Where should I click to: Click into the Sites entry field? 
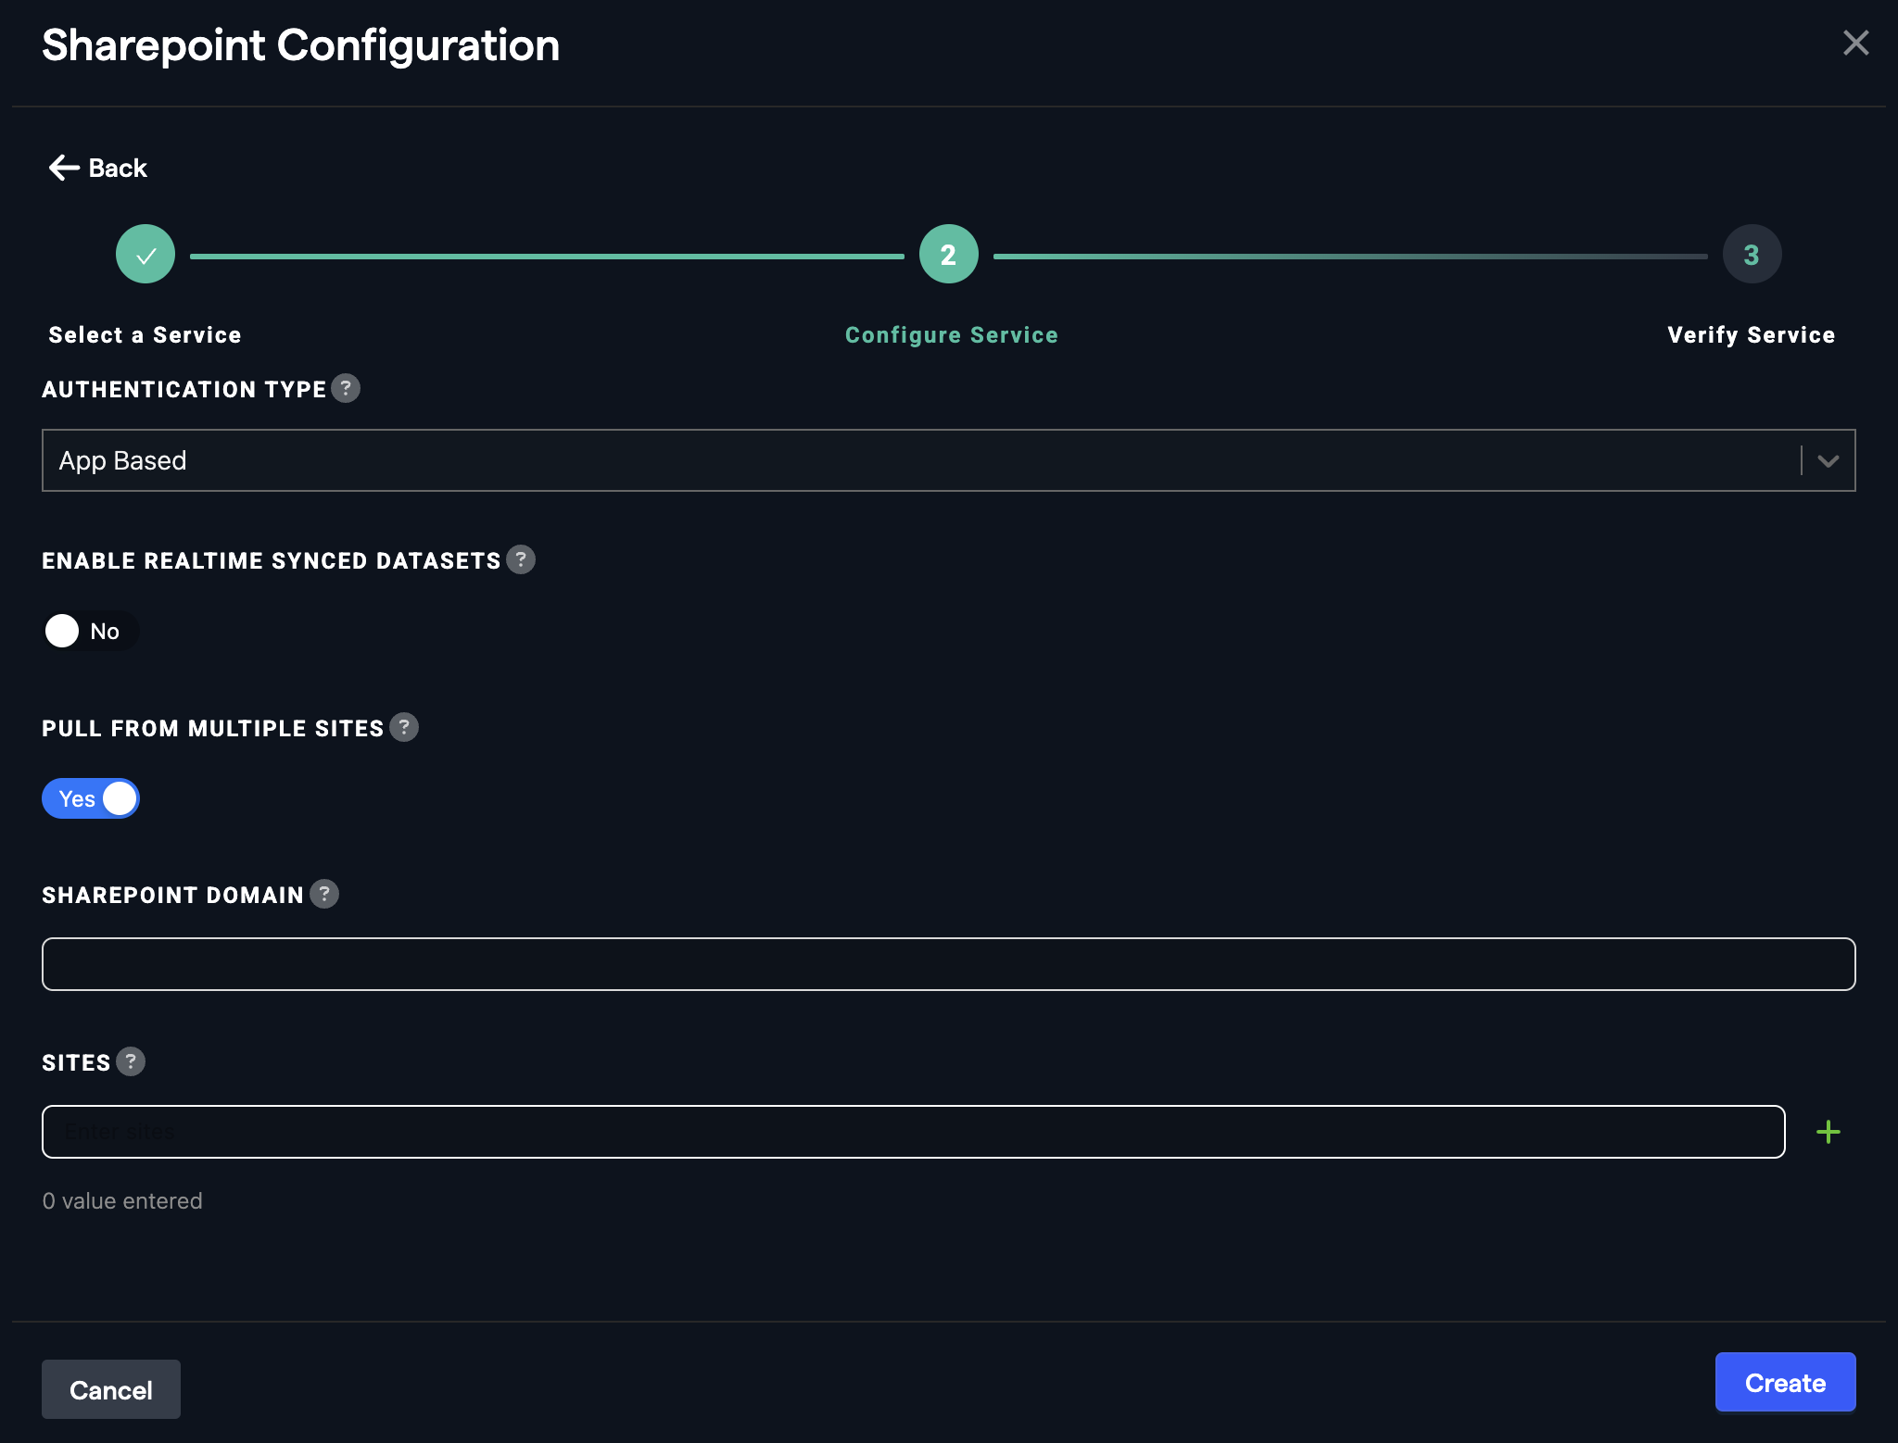913,1132
